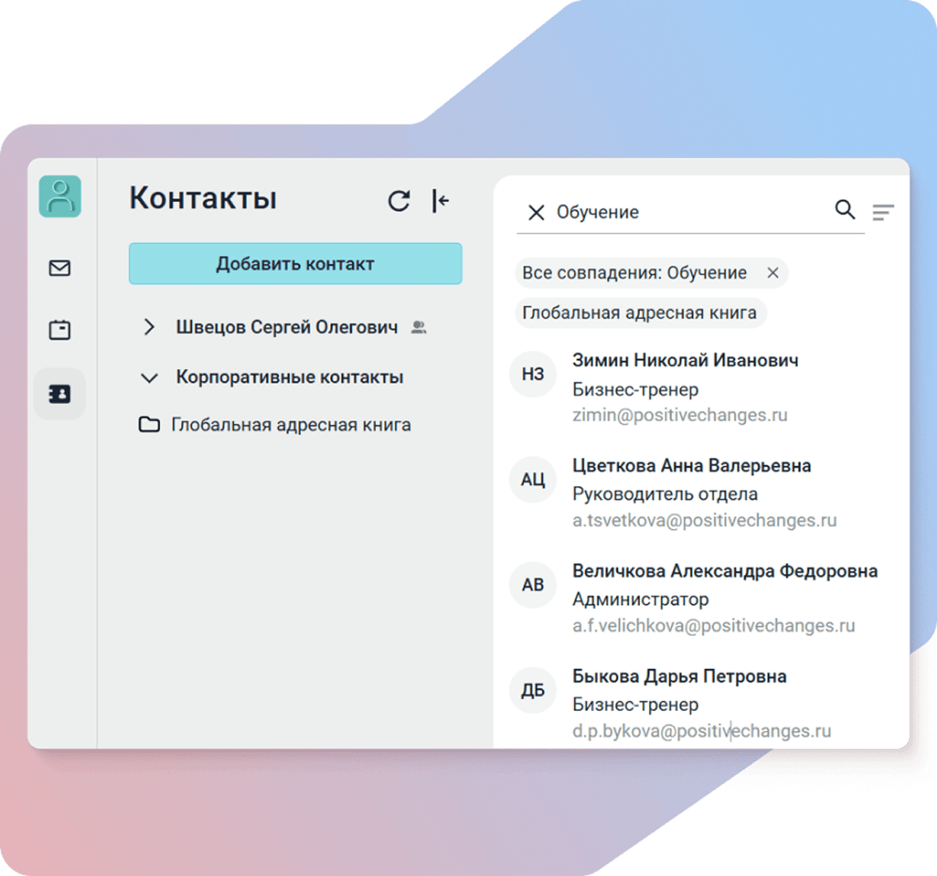This screenshot has height=876, width=937.
Task: Click the user profile avatar icon
Action: coord(60,196)
